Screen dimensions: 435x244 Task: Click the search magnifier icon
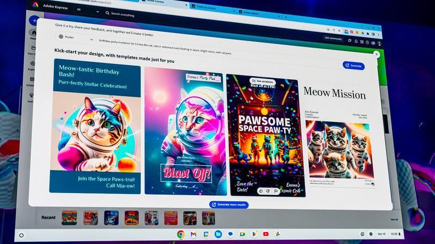coord(107,12)
